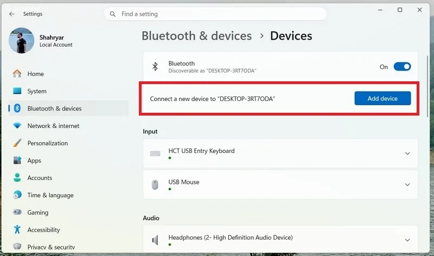Turn off the Bluetooth toggle switch
Viewport: 434px width, 256px height.
pyautogui.click(x=402, y=67)
